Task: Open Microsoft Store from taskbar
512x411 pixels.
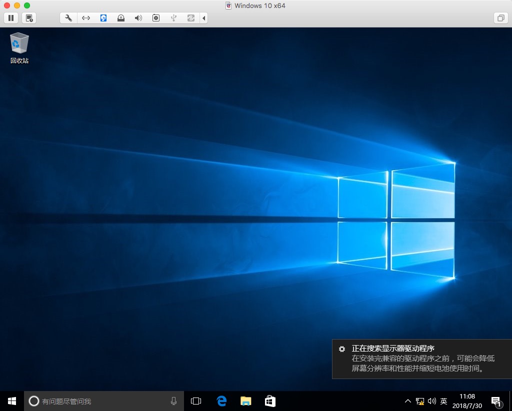Action: 270,401
